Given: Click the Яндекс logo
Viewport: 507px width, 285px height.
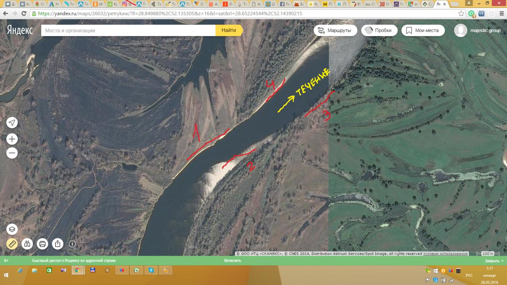Looking at the screenshot, I should click(20, 30).
